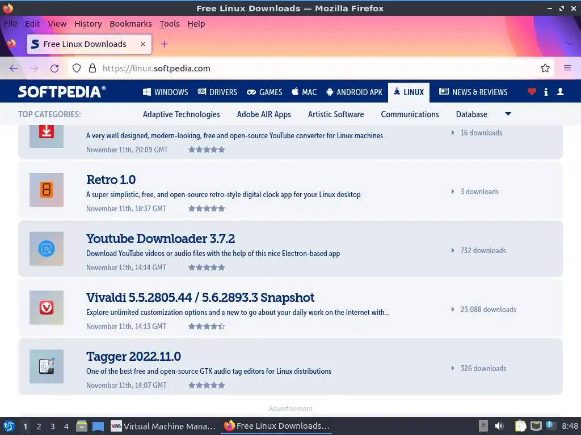Viewport: 581px width, 435px height.
Task: Select the Linux section tab
Action: [x=409, y=92]
